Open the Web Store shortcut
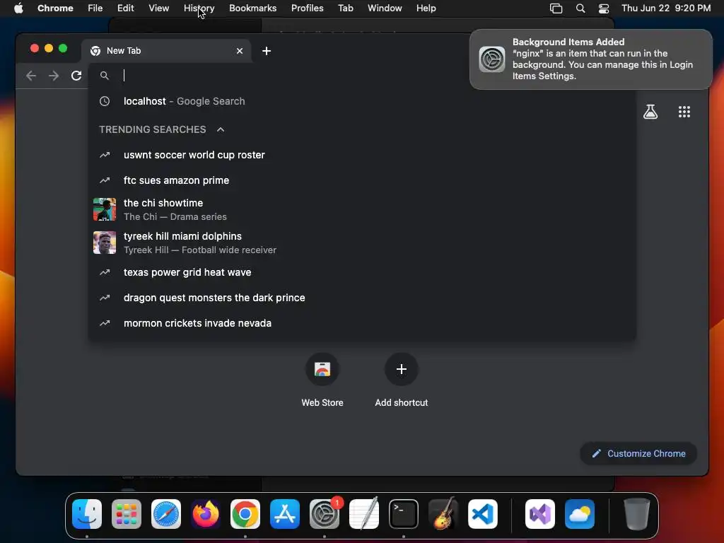This screenshot has width=724, height=543. [322, 381]
